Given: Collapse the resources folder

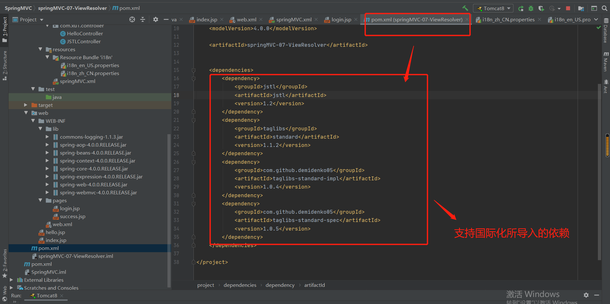Looking at the screenshot, I should (x=40, y=49).
